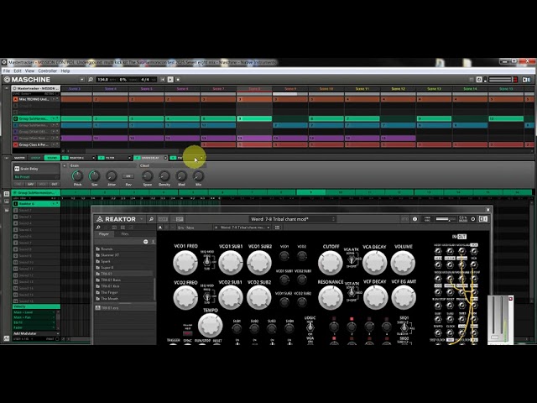Viewport: 537px width, 403px height.
Task: Switch to the SOUND tab
Action: (52, 158)
